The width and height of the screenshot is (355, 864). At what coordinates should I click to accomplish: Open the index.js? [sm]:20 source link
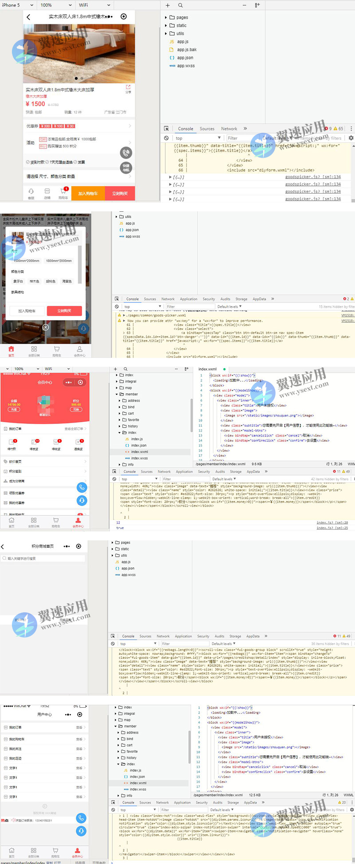click(x=332, y=523)
